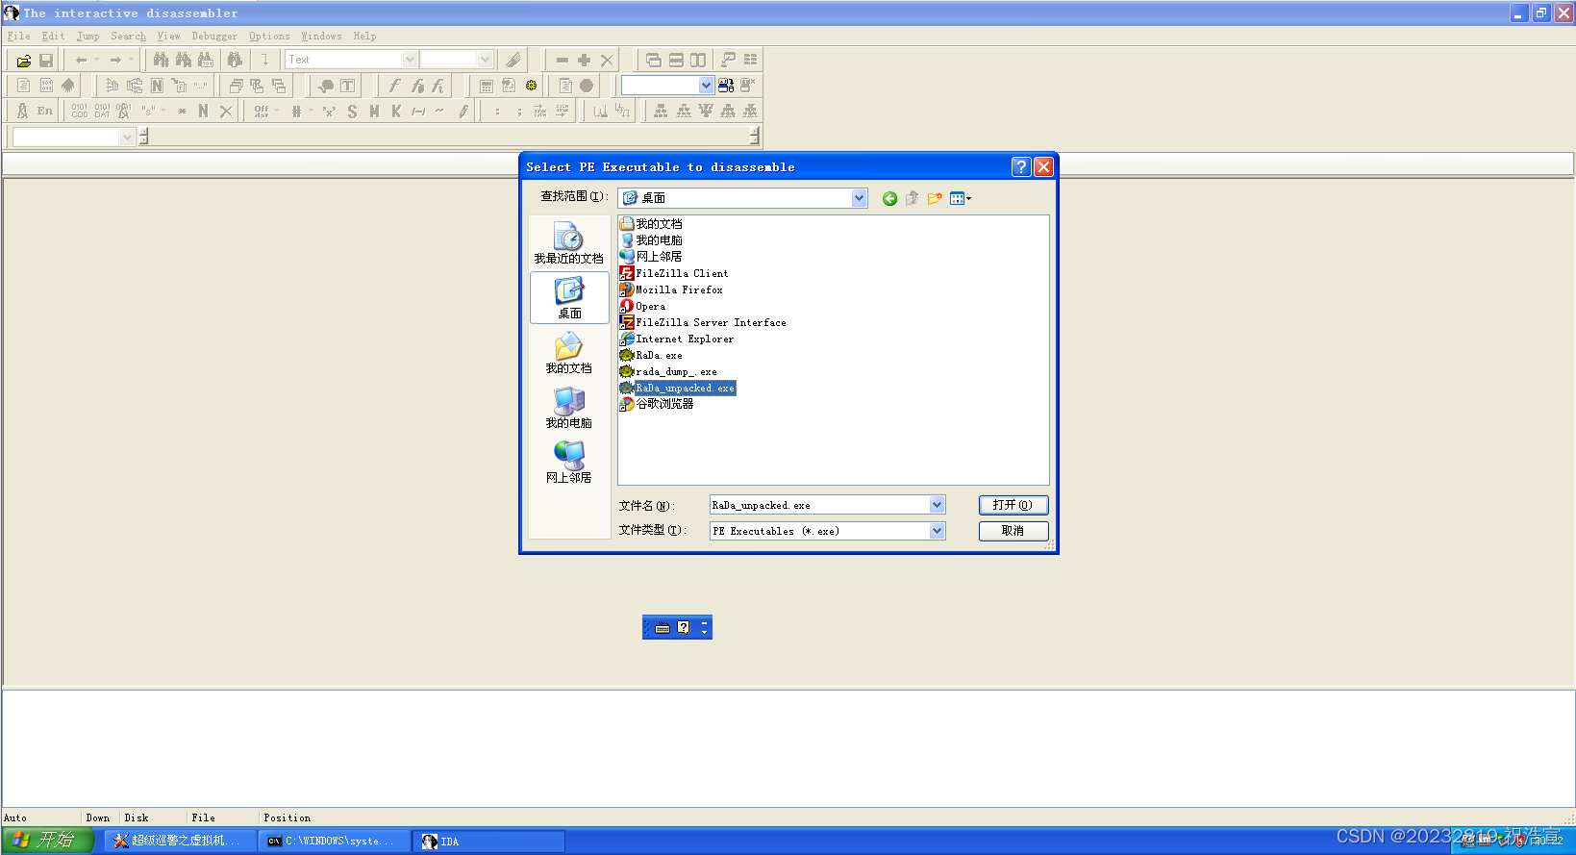1576x855 pixels.
Task: Open the empty dropdown next to Text combo
Action: coord(485,60)
